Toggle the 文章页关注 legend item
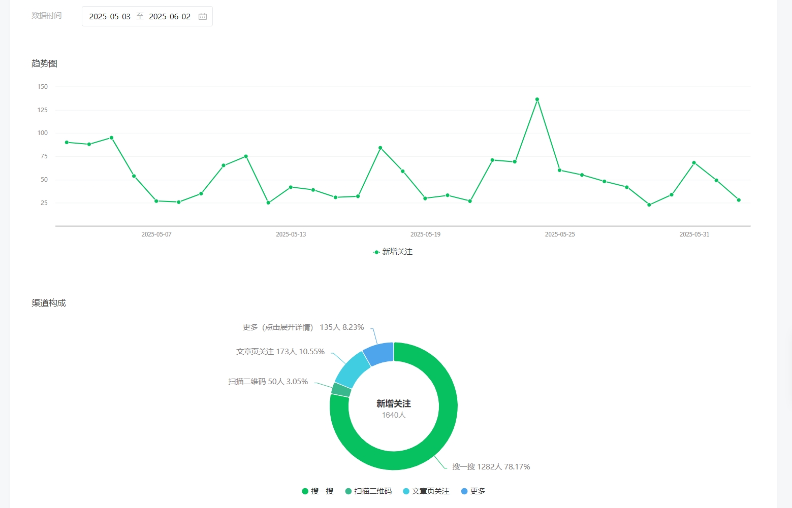 426,491
